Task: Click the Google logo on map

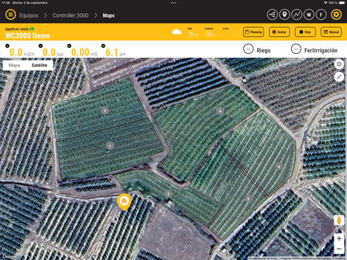Action: click(x=9, y=256)
